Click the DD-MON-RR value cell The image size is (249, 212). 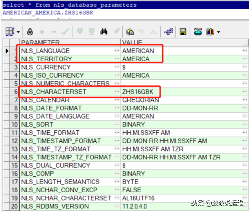[x=184, y=108]
